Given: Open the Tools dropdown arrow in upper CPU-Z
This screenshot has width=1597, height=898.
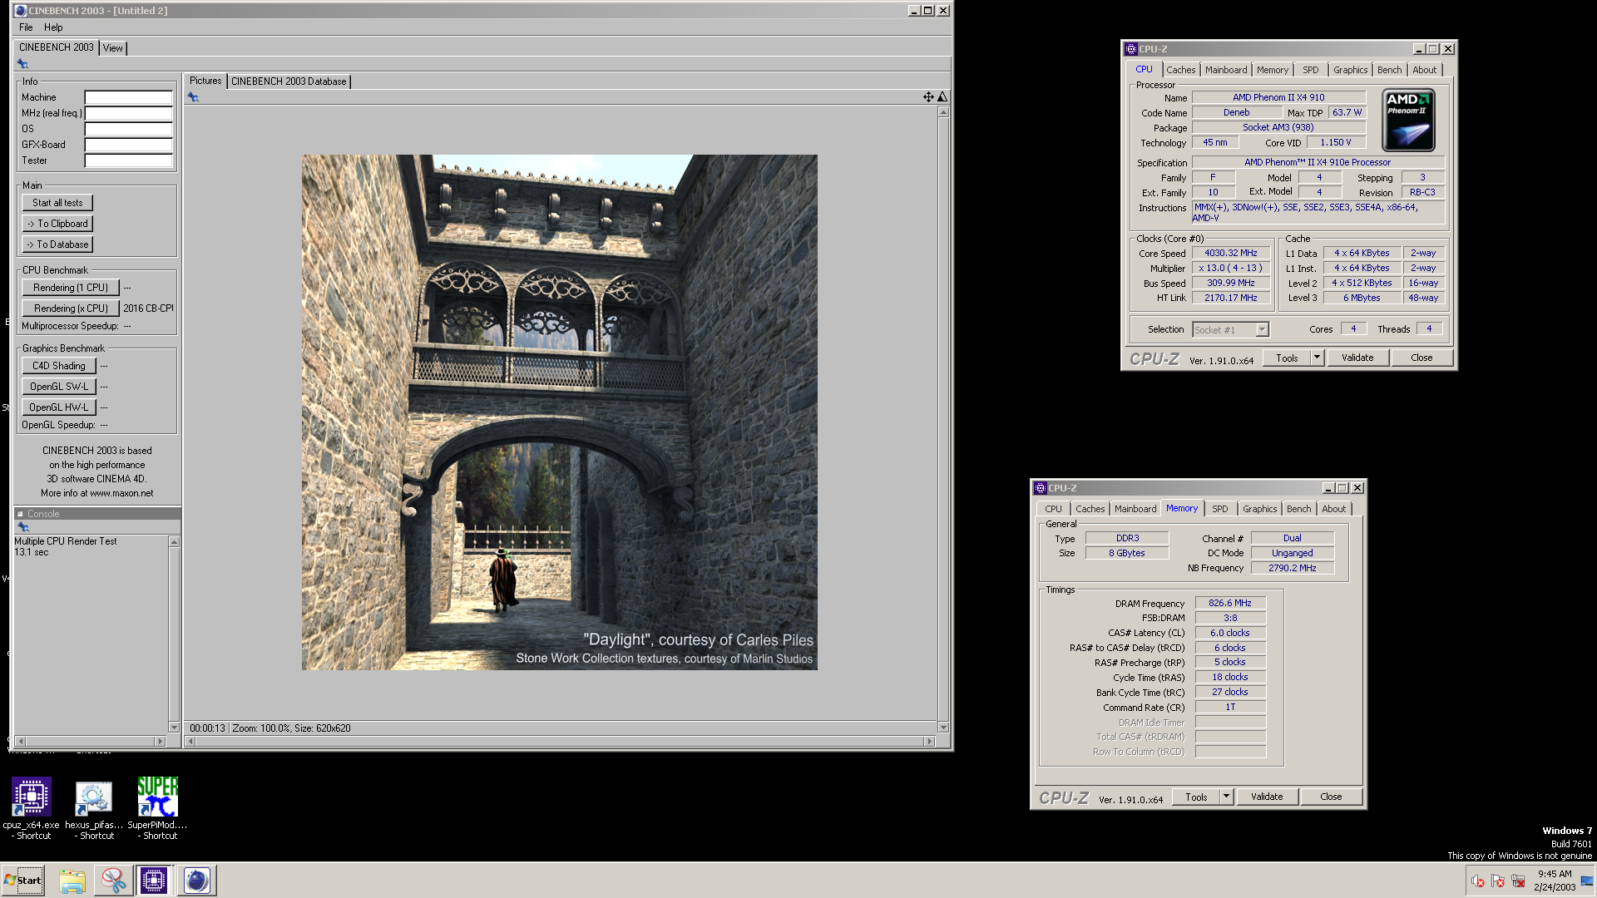Looking at the screenshot, I should (1317, 358).
